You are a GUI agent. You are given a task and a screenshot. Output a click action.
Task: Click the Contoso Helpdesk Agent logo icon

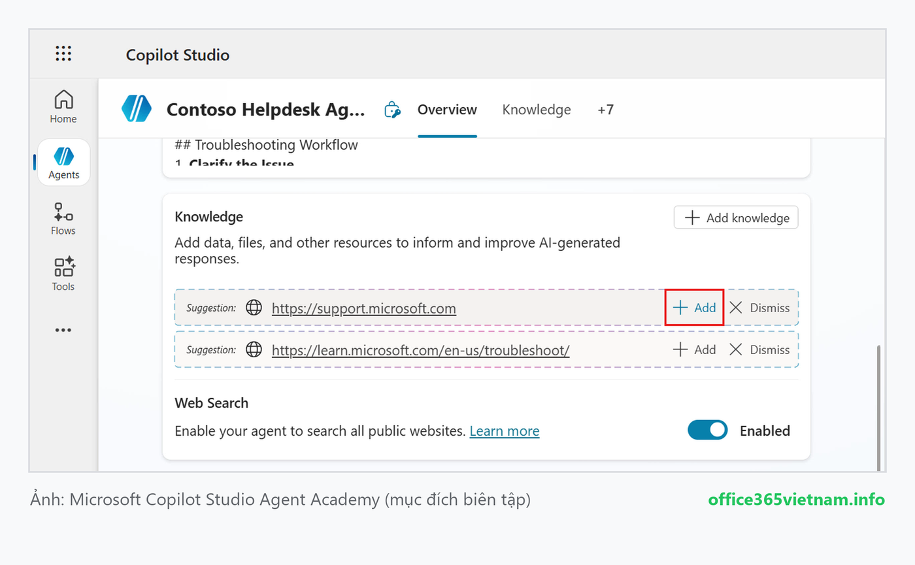(137, 109)
